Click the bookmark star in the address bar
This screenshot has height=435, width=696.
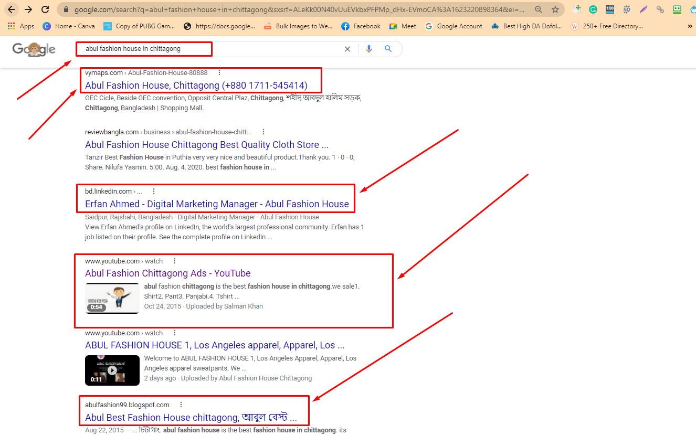coord(555,9)
